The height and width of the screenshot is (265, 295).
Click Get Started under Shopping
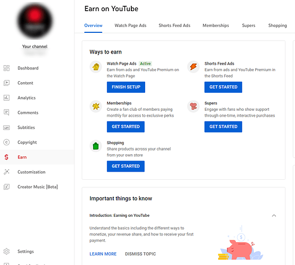tap(126, 166)
